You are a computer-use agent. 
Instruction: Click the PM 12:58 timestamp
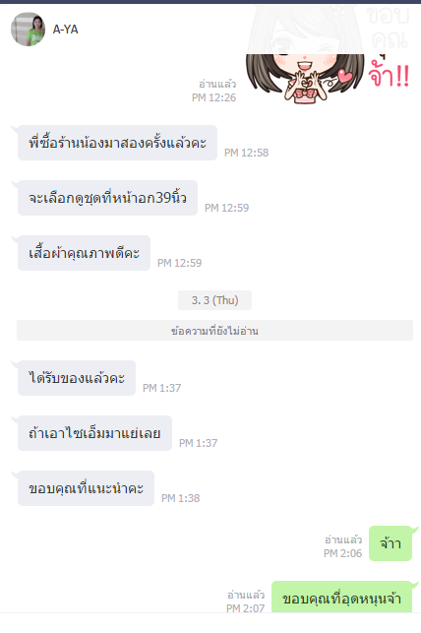(246, 153)
